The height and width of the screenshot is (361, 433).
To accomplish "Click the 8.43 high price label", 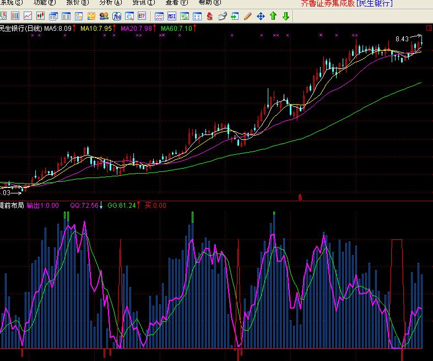I will (x=402, y=39).
